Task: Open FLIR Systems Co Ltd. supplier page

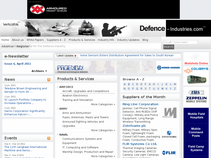Action: (140, 144)
